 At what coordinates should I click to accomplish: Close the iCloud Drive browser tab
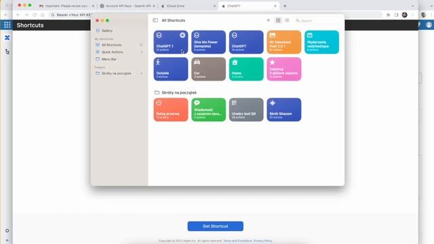coord(214,6)
